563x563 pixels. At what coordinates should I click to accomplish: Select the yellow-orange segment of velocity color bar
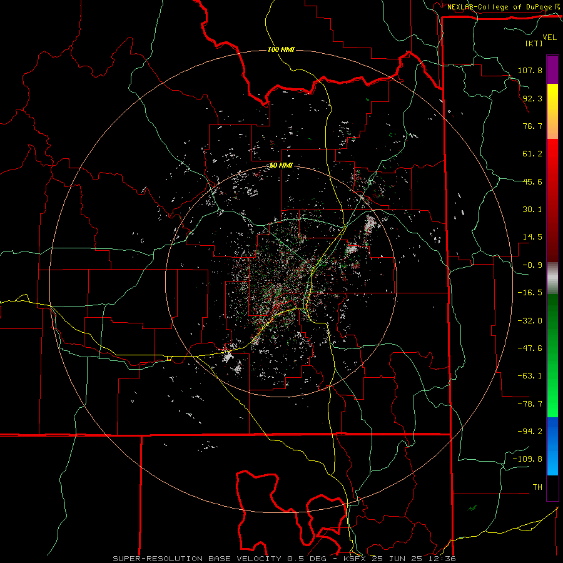[552, 111]
